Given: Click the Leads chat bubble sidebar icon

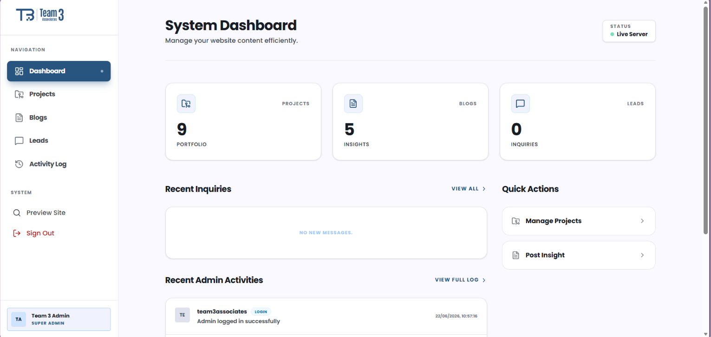Looking at the screenshot, I should (19, 141).
